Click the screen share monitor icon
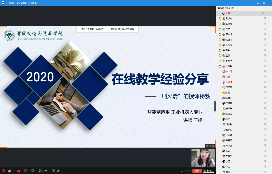This screenshot has width=272, height=174. coord(26,171)
